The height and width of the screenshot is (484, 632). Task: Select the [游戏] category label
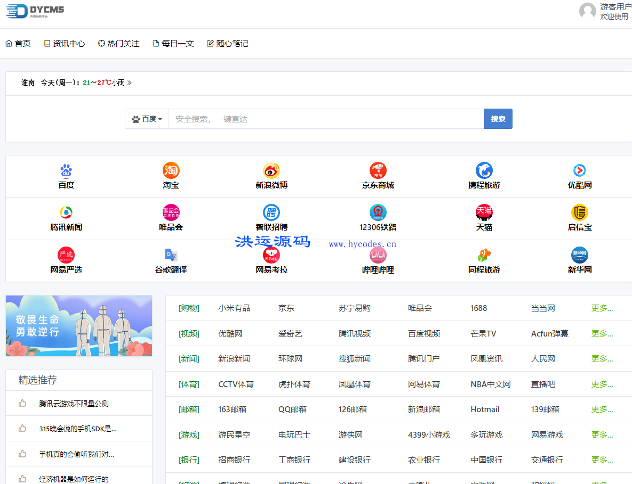[189, 435]
